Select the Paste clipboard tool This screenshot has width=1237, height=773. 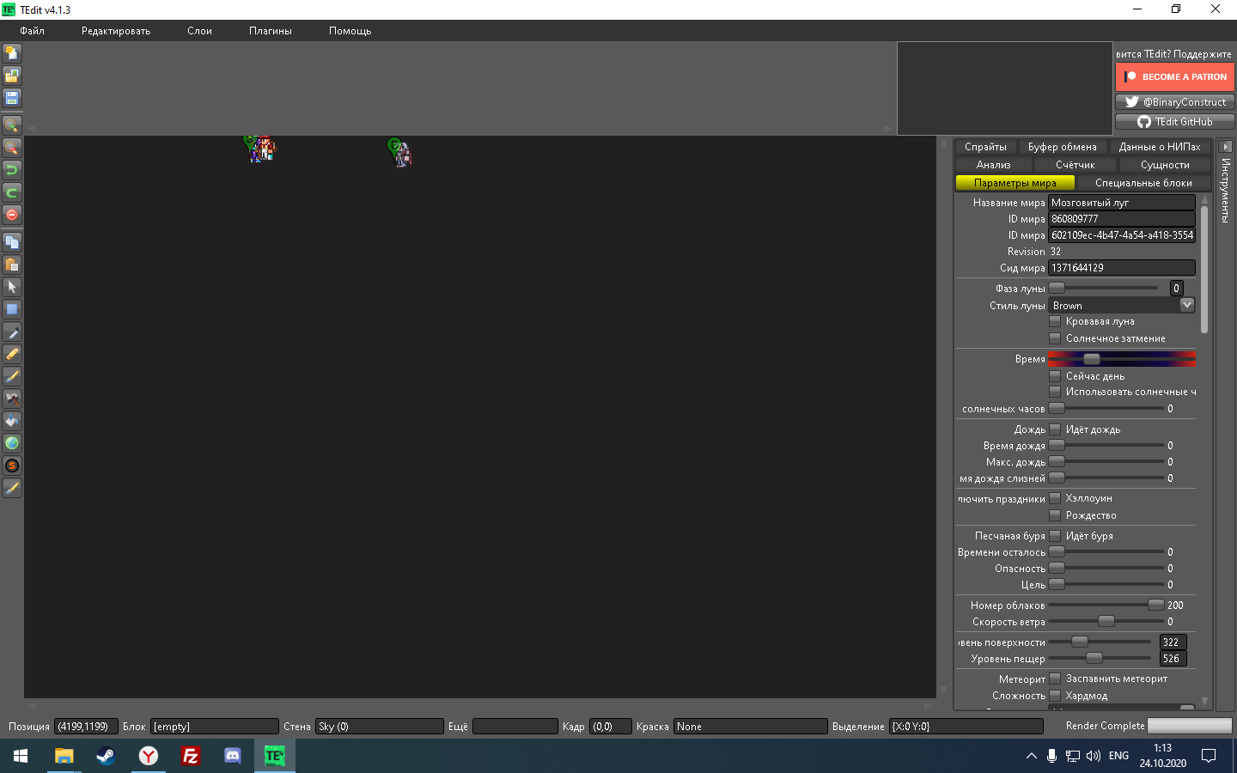[x=12, y=265]
